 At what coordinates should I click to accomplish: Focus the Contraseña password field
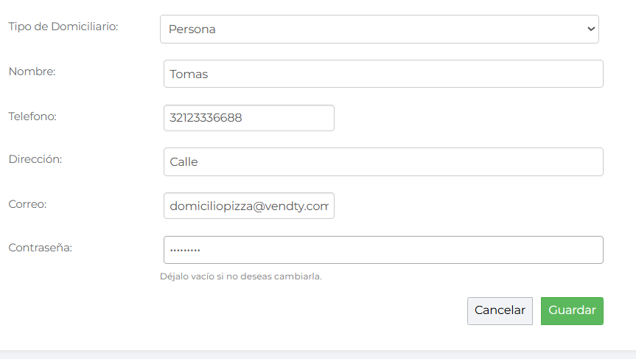(x=383, y=250)
